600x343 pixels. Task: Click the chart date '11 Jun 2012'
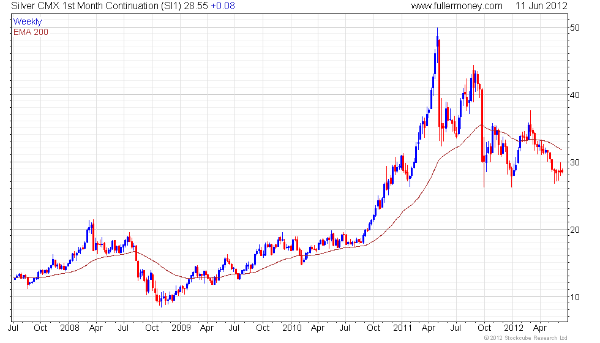pyautogui.click(x=541, y=6)
